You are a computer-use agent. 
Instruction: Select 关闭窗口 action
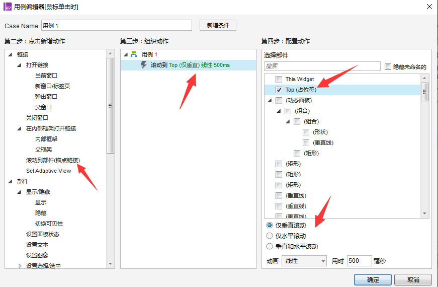tap(37, 118)
